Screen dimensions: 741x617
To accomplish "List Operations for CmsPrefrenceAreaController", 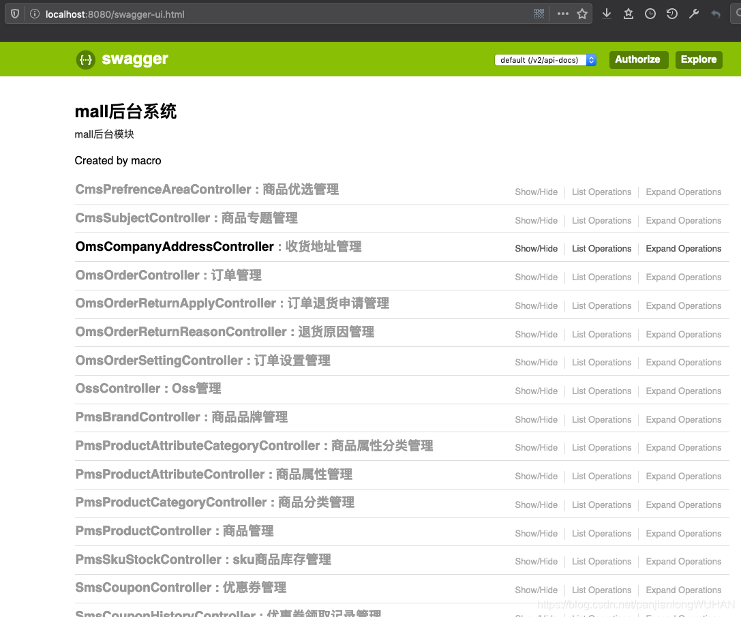I will tap(601, 192).
